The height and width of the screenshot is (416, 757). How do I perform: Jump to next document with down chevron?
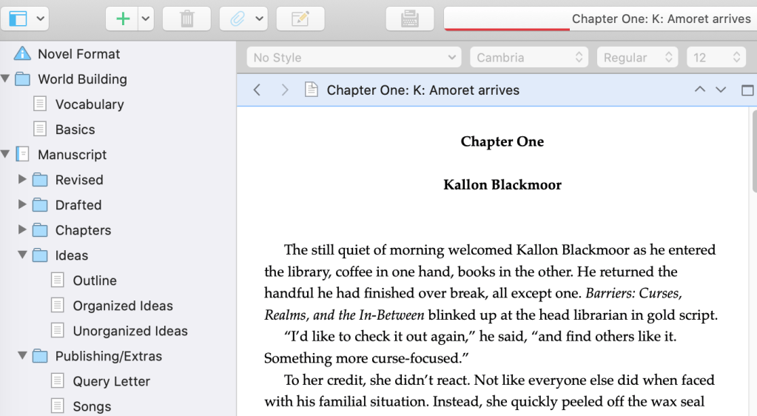721,90
